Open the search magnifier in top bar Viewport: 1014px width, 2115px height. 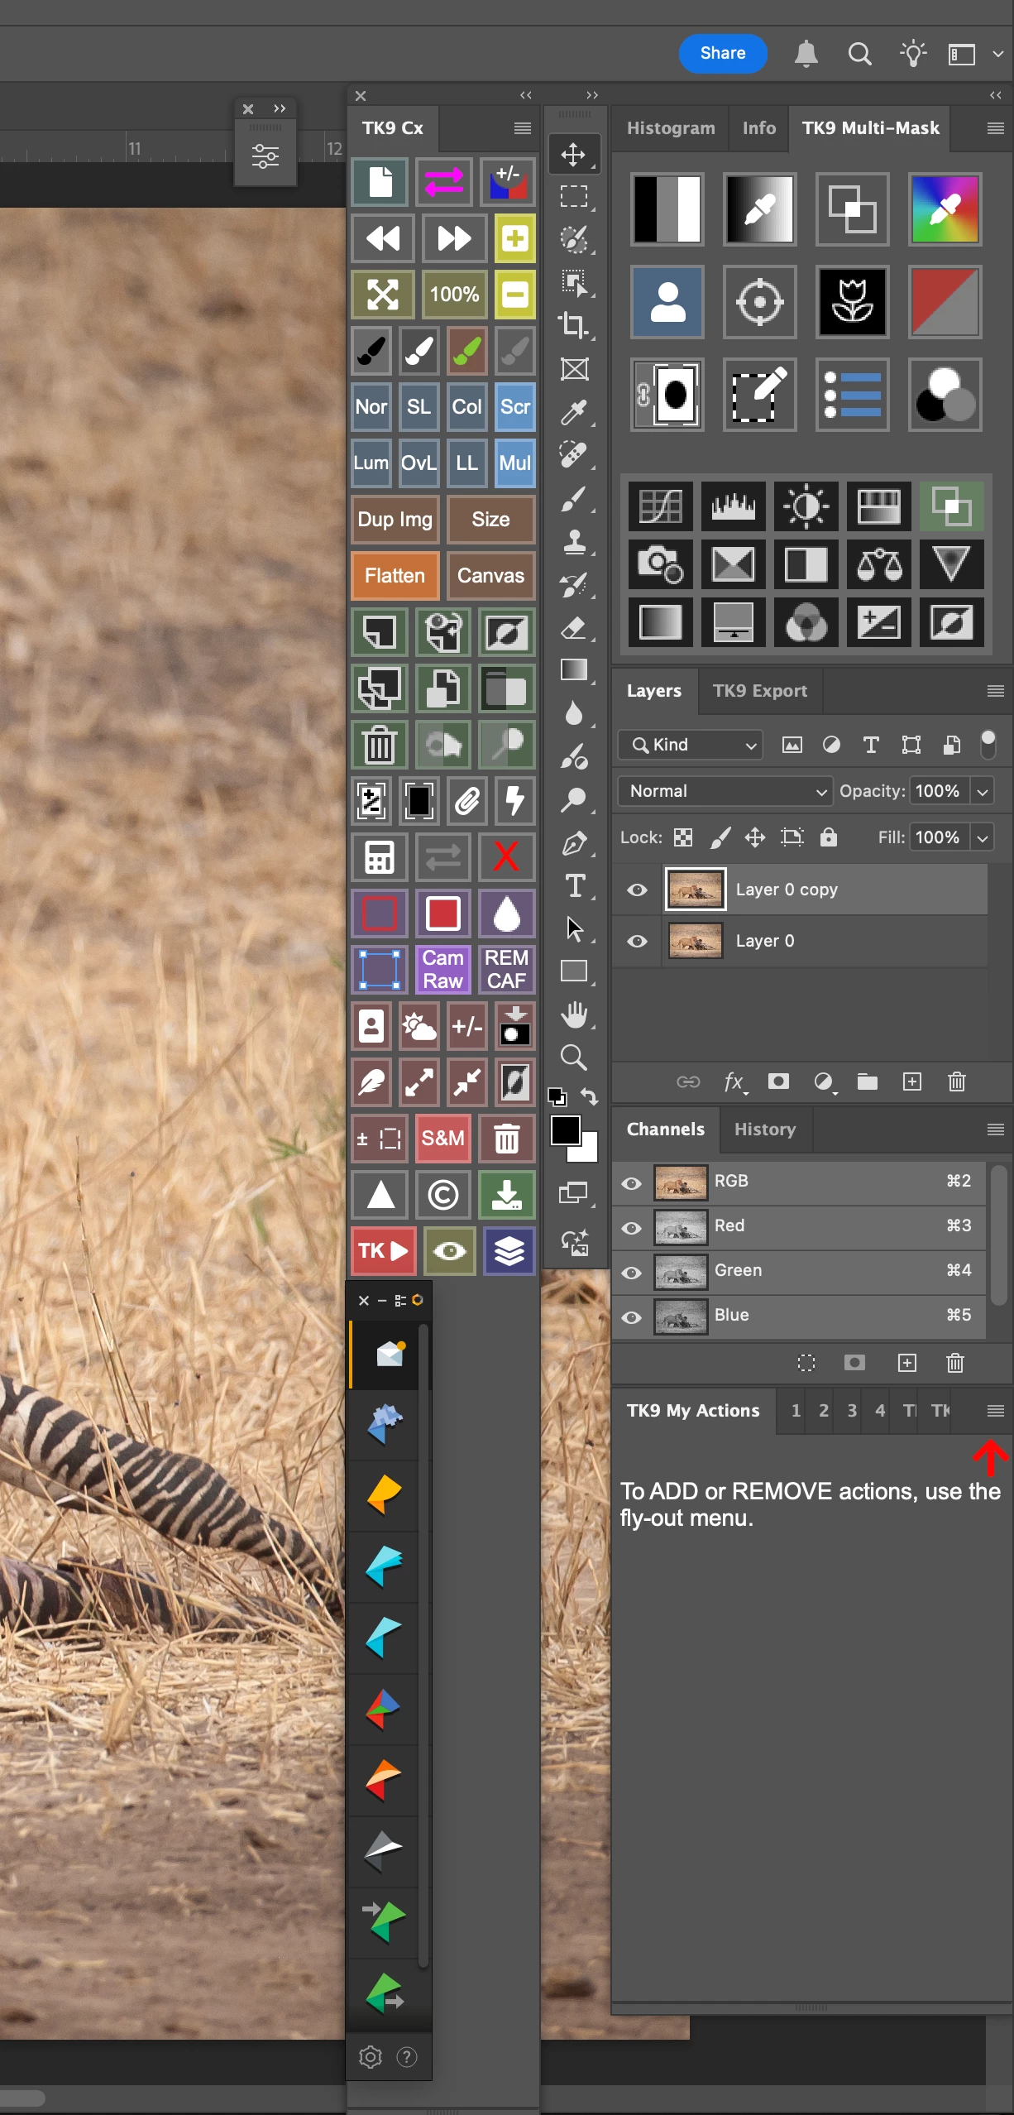[x=860, y=54]
